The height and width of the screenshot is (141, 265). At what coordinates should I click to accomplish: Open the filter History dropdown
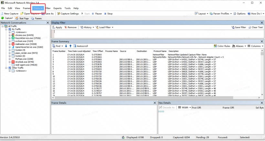pyautogui.click(x=87, y=27)
